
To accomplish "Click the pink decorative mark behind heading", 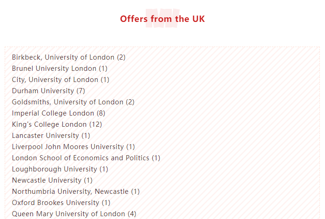I will pos(162,18).
